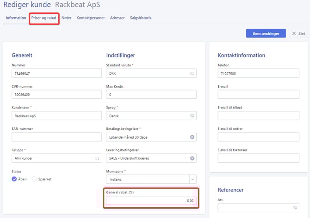Select the E-mail til fakturaer field
This screenshot has height=218, width=310.
(258, 158)
